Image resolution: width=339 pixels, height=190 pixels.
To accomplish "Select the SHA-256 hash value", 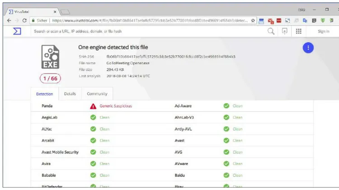I will [x=171, y=56].
